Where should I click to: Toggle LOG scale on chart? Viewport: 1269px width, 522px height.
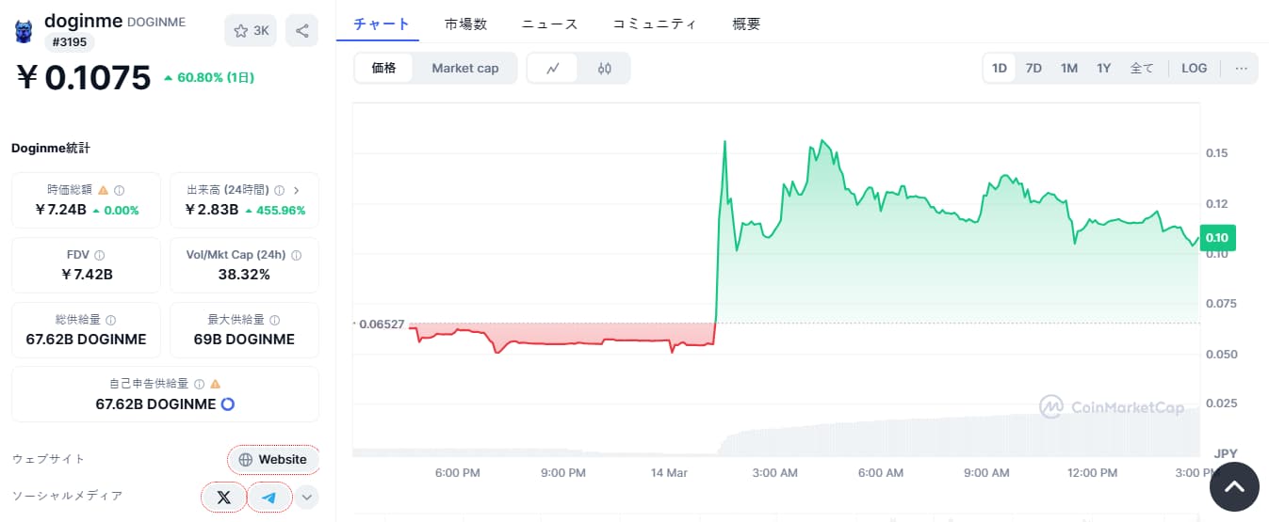pos(1194,68)
